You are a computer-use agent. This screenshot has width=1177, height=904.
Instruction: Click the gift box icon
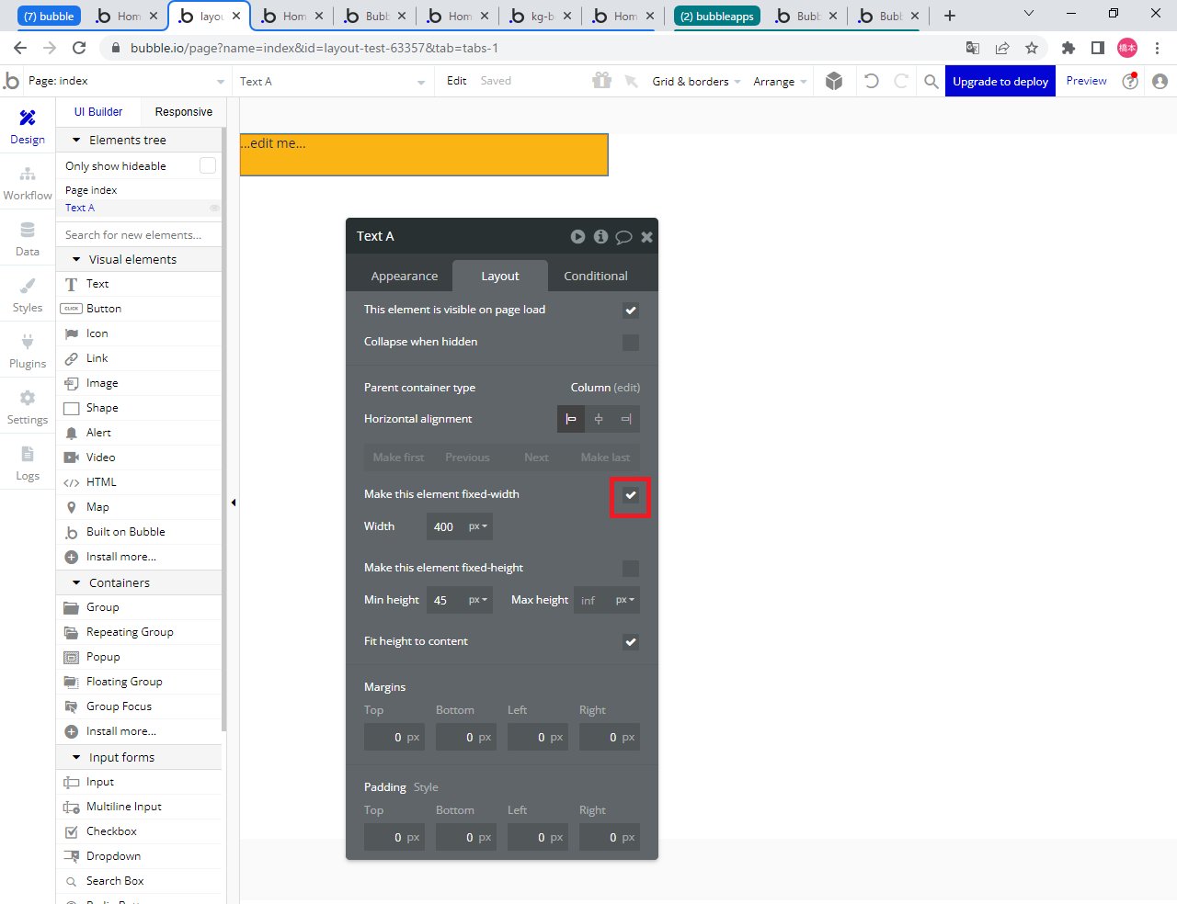[602, 81]
